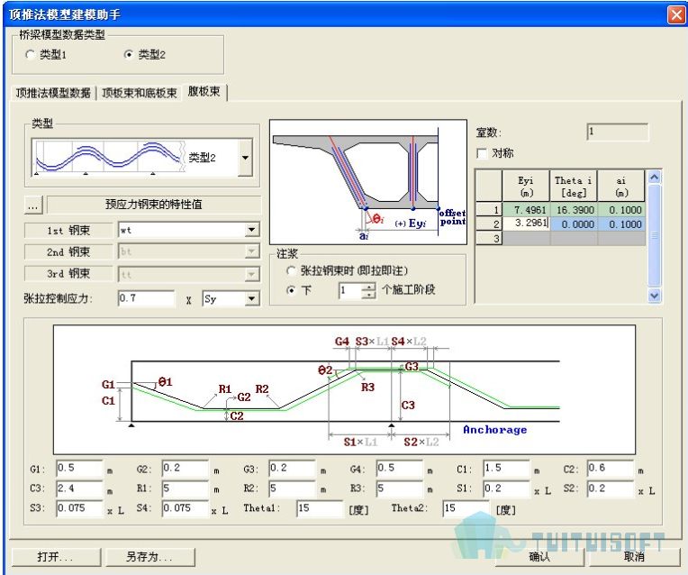Increase the construction stage spinner value

click(369, 287)
